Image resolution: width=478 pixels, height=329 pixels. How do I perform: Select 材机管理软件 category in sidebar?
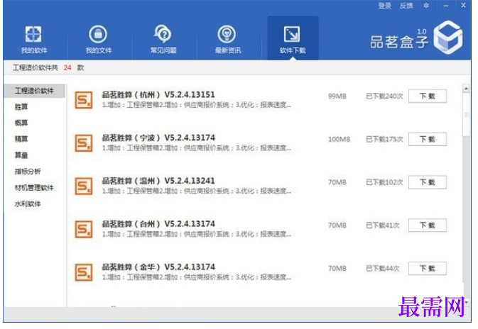tap(34, 187)
